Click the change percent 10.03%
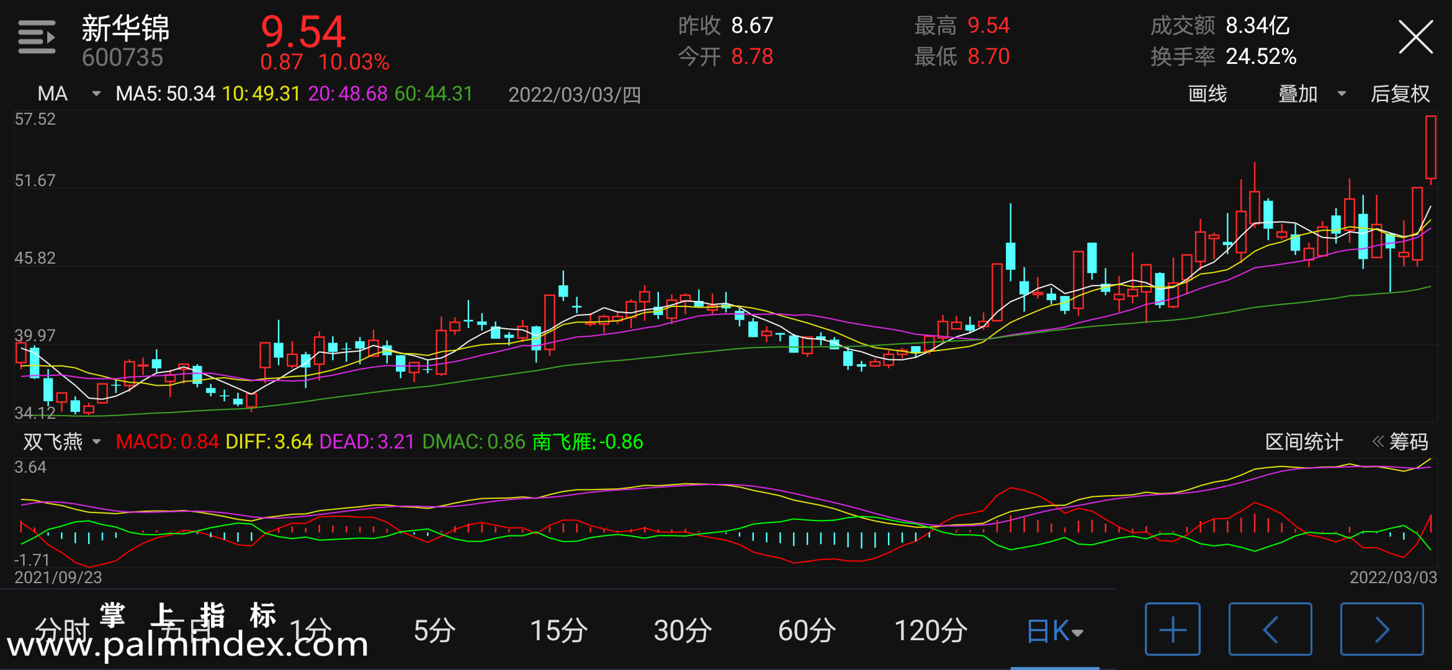Viewport: 1452px width, 670px height. [354, 62]
